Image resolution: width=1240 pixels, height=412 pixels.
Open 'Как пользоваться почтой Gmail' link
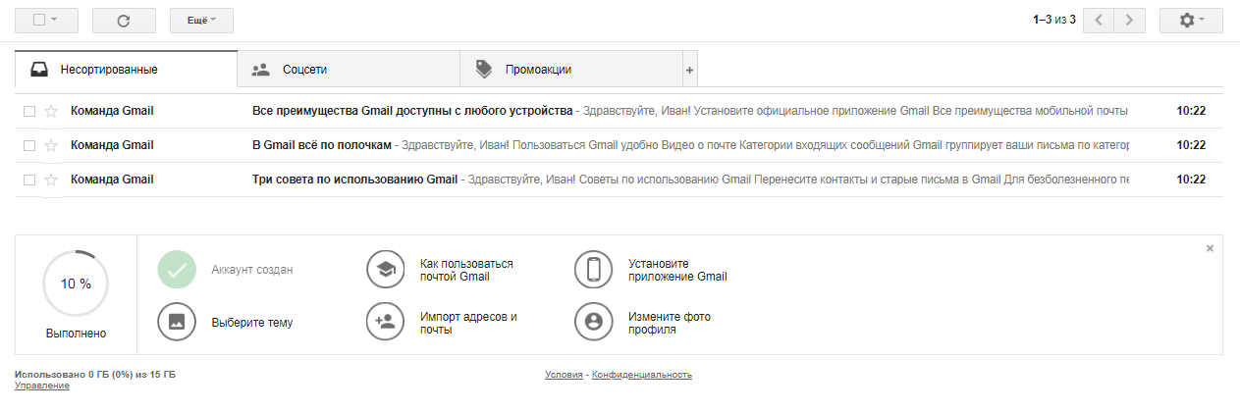[466, 270]
